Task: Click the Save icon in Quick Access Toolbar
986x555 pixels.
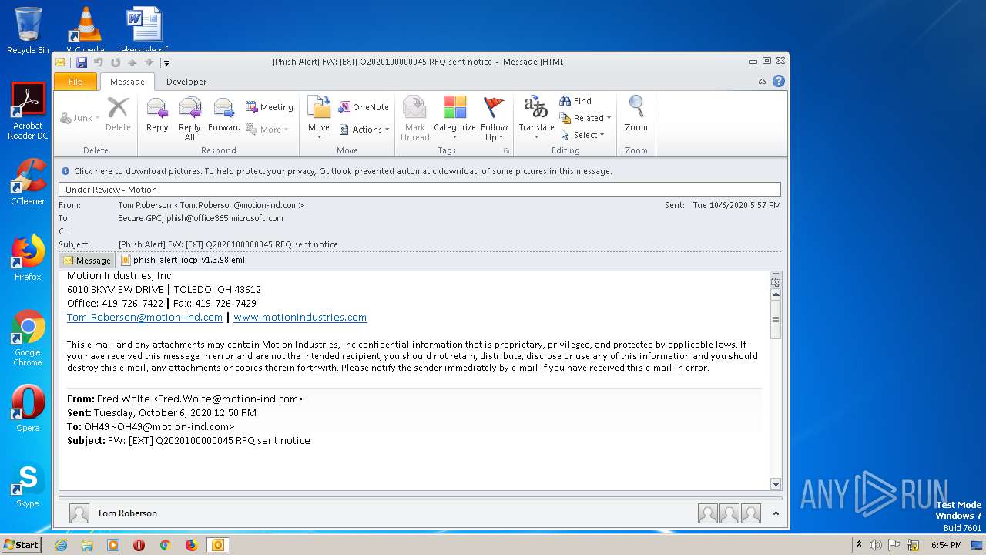Action: click(x=82, y=62)
